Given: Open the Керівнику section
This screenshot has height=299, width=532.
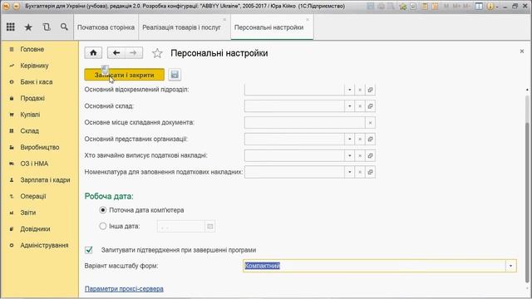Looking at the screenshot, I should (34, 66).
